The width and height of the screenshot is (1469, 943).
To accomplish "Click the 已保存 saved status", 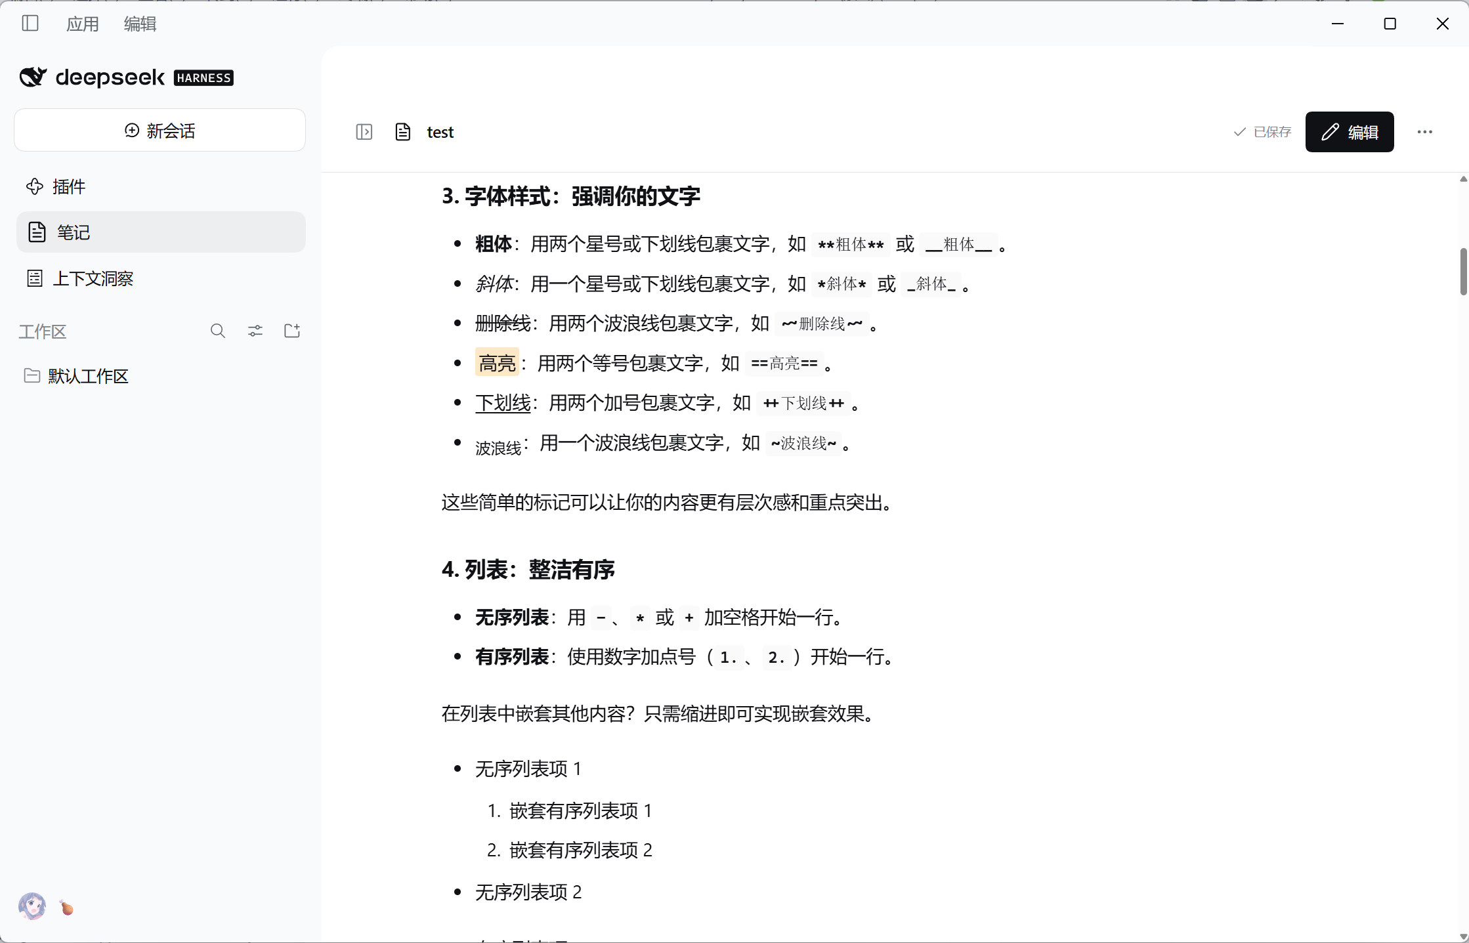I will pos(1262,132).
